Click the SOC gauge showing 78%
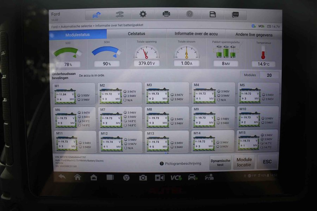 [68, 55]
